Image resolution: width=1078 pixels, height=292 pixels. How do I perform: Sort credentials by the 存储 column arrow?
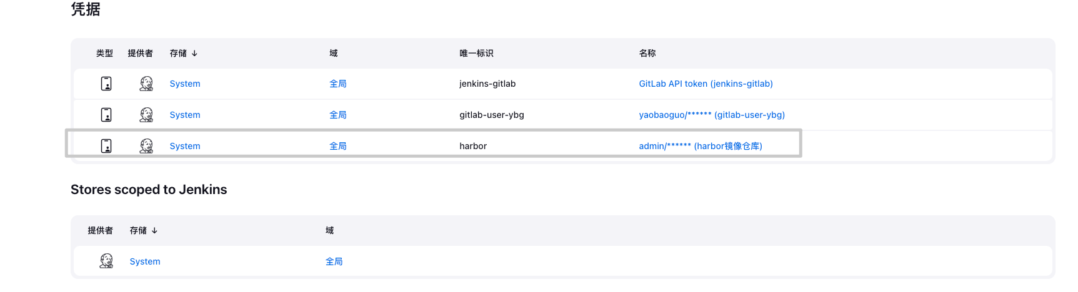[x=194, y=54]
